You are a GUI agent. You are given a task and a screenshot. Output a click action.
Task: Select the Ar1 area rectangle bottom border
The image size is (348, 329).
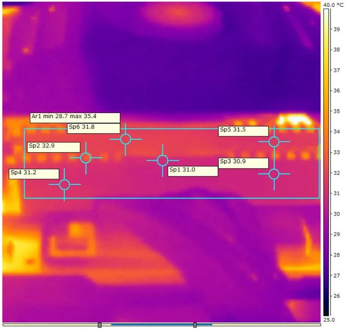[171, 198]
